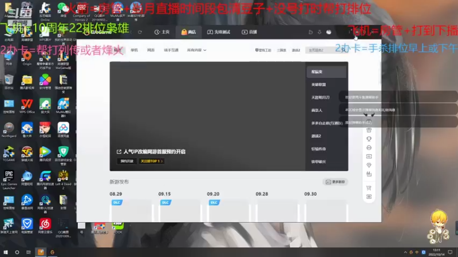Expand the 所有内容 dropdown
Image resolution: width=458 pixels, height=257 pixels.
point(196,50)
